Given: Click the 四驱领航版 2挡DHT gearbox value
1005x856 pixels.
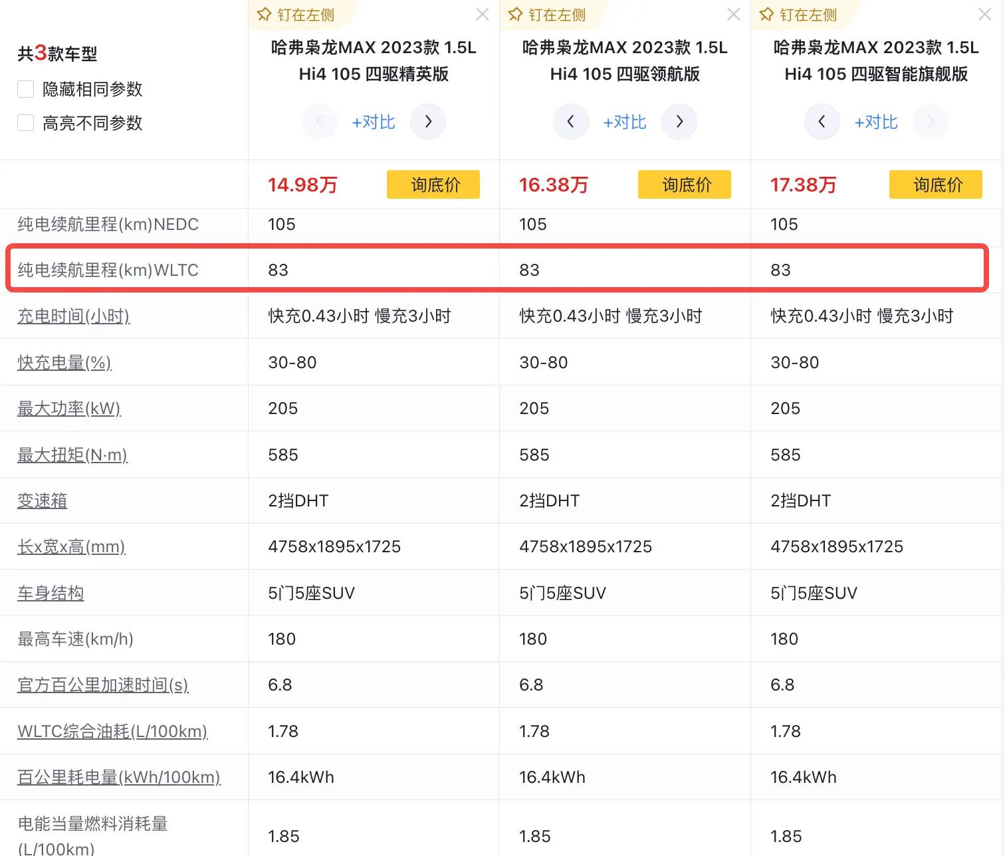Looking at the screenshot, I should coord(550,500).
